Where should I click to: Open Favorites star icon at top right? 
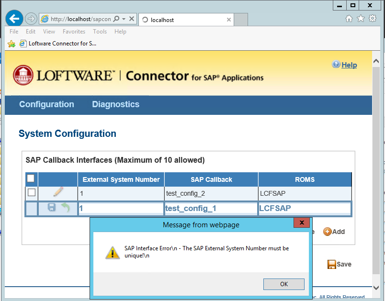361,18
